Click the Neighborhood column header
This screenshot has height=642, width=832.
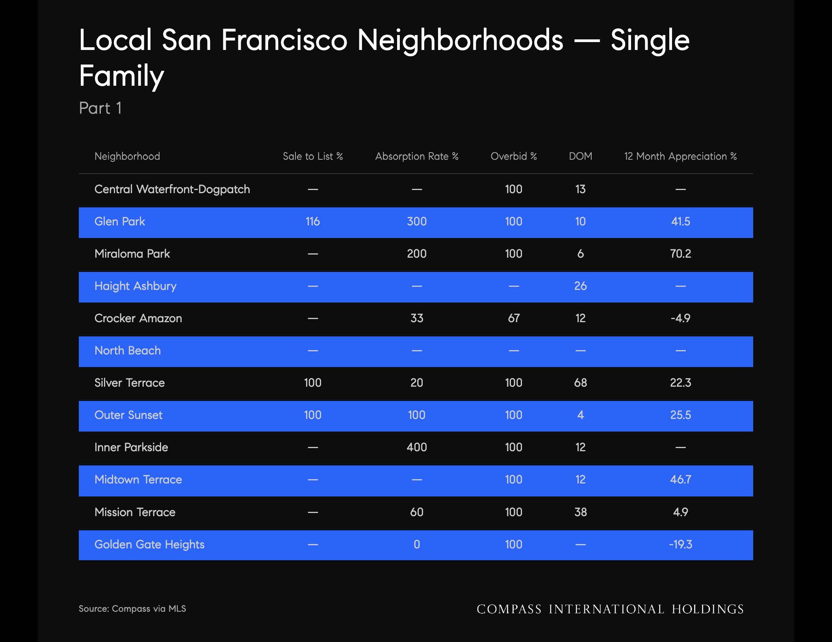point(127,156)
